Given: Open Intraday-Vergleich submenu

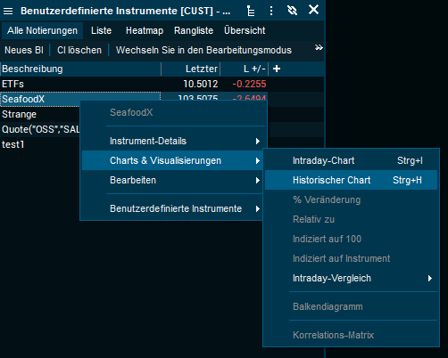Looking at the screenshot, I should coord(351,278).
